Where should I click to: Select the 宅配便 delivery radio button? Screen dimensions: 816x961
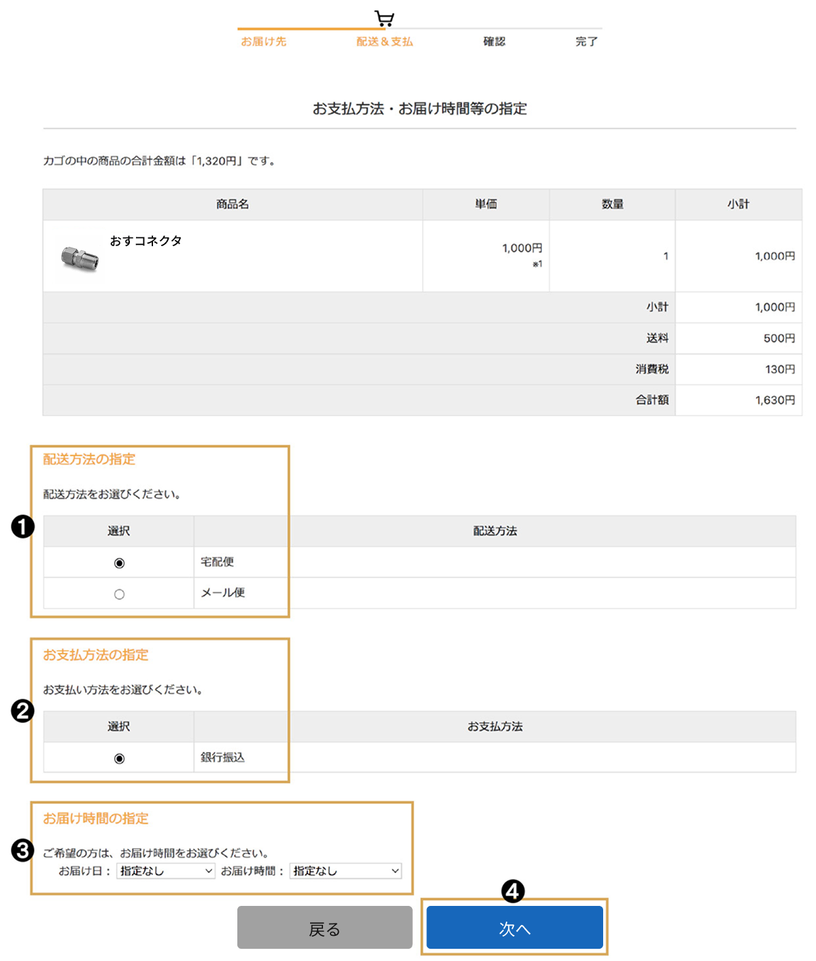119,563
